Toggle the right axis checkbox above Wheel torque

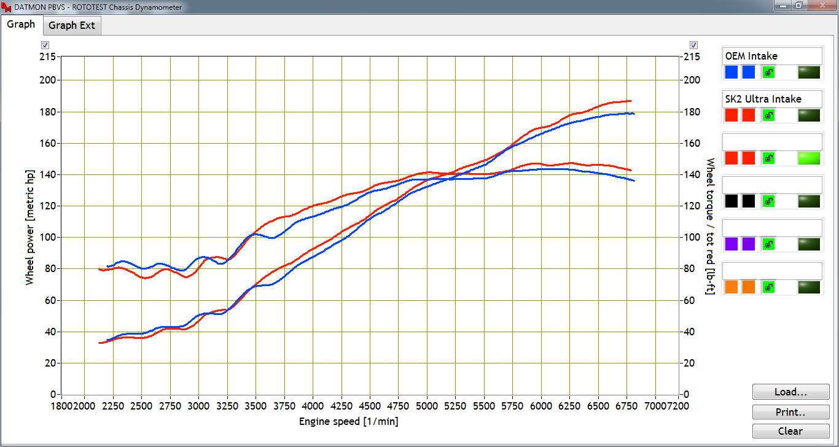pyautogui.click(x=693, y=45)
